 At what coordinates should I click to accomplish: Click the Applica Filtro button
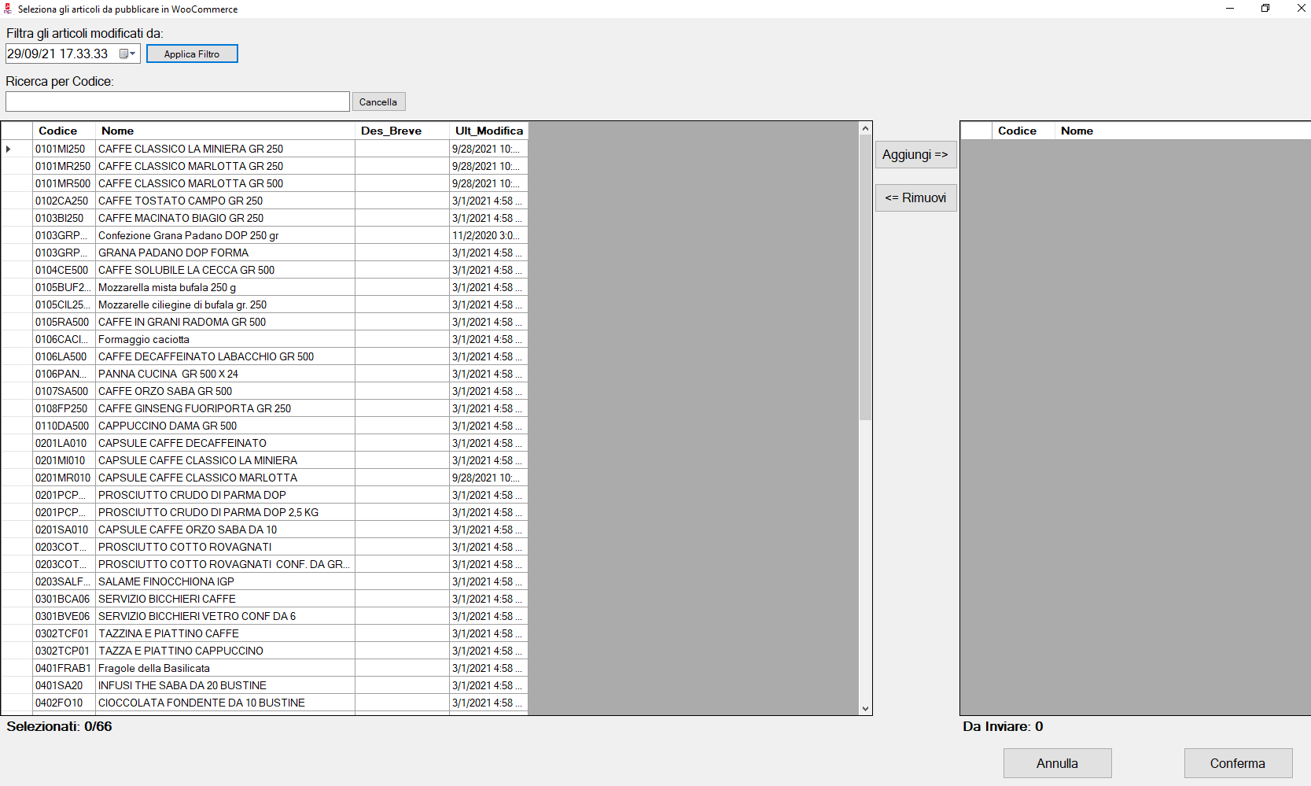[x=192, y=54]
